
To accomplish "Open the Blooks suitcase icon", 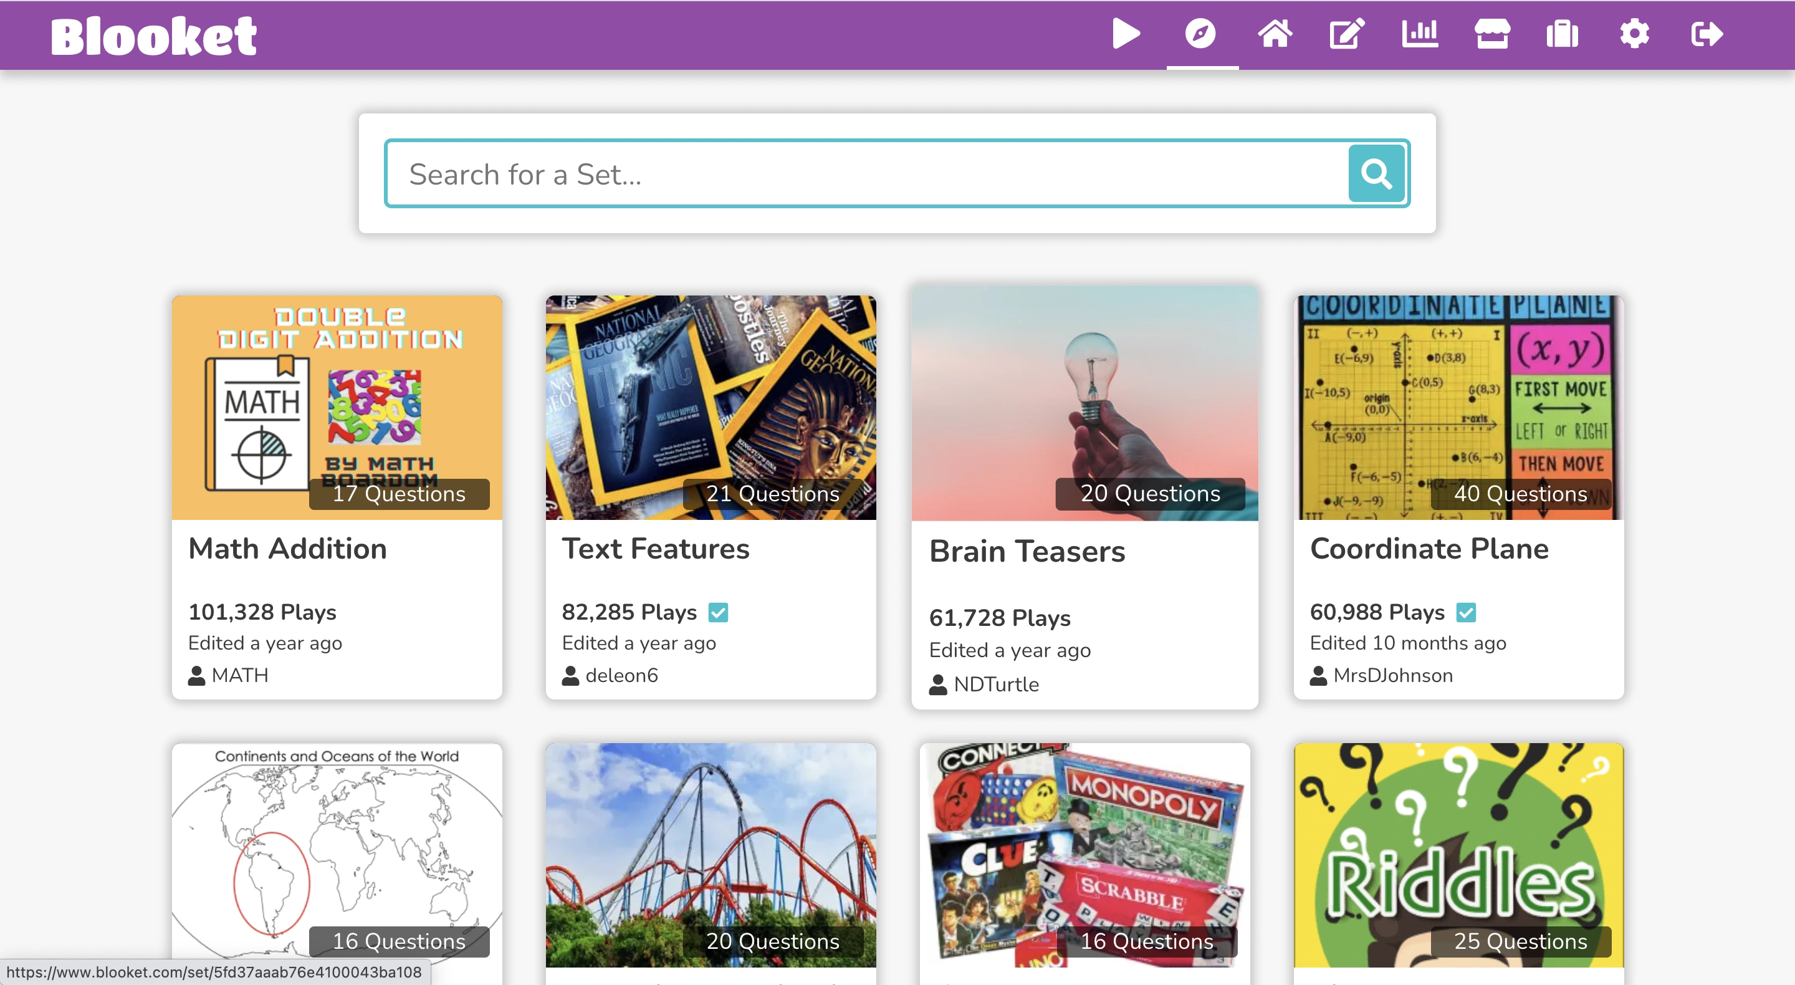I will pos(1563,34).
